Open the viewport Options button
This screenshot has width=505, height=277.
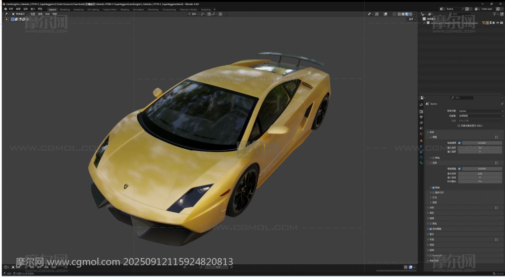click(412, 19)
